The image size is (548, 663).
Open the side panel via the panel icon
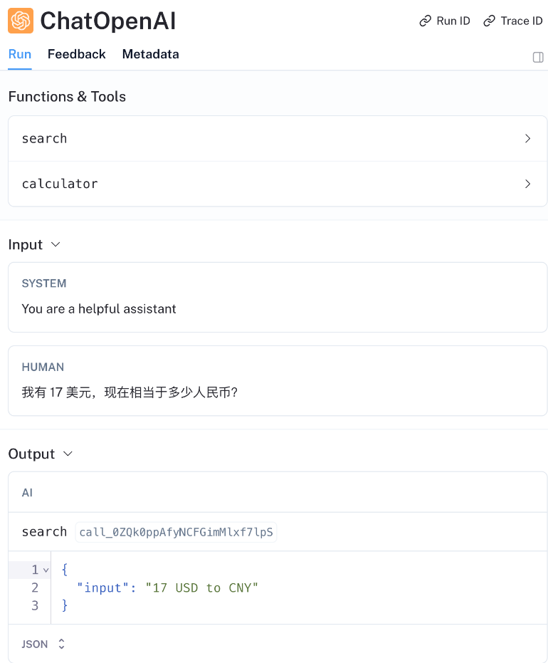click(538, 57)
